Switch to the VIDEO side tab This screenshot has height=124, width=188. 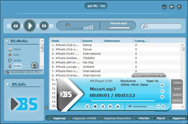pyautogui.click(x=177, y=83)
